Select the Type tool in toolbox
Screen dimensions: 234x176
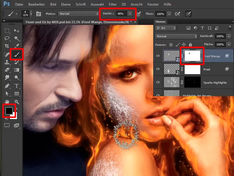pyautogui.click(x=17, y=86)
